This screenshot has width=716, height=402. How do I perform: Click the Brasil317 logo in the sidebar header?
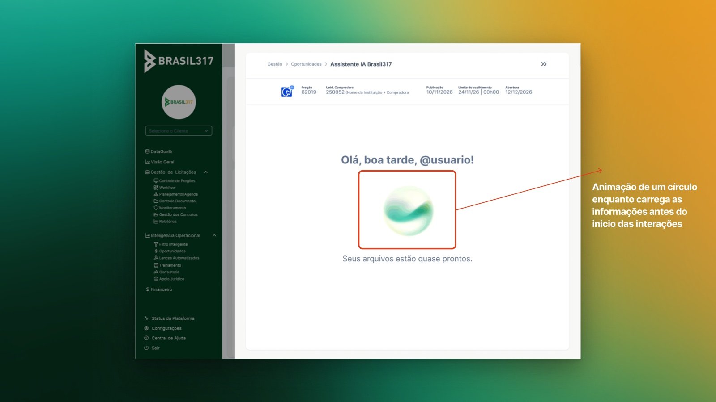tap(179, 61)
